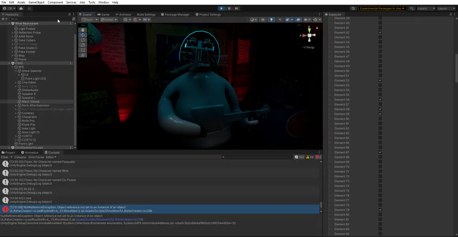
Task: Click the Collapse button in Console
Action: pyautogui.click(x=20, y=157)
